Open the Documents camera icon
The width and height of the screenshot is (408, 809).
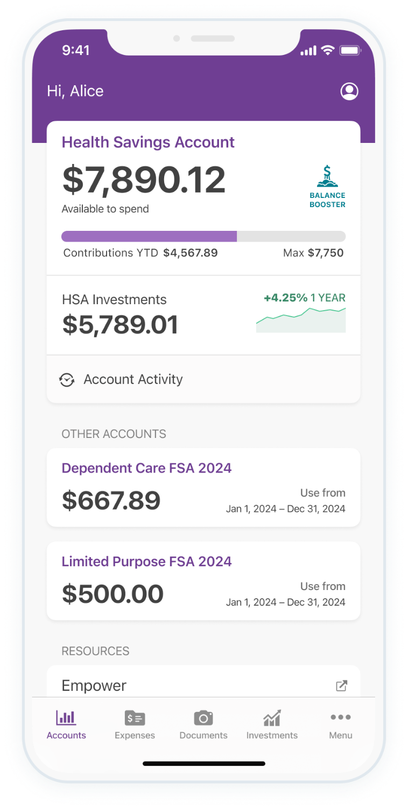click(203, 718)
